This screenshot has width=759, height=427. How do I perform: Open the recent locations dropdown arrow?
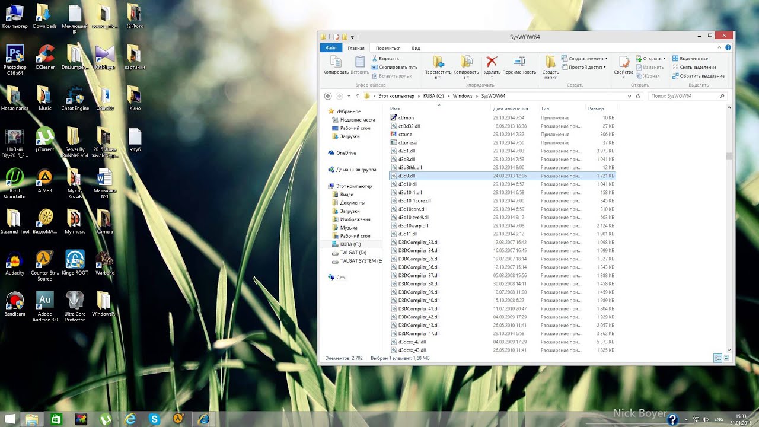pos(349,96)
